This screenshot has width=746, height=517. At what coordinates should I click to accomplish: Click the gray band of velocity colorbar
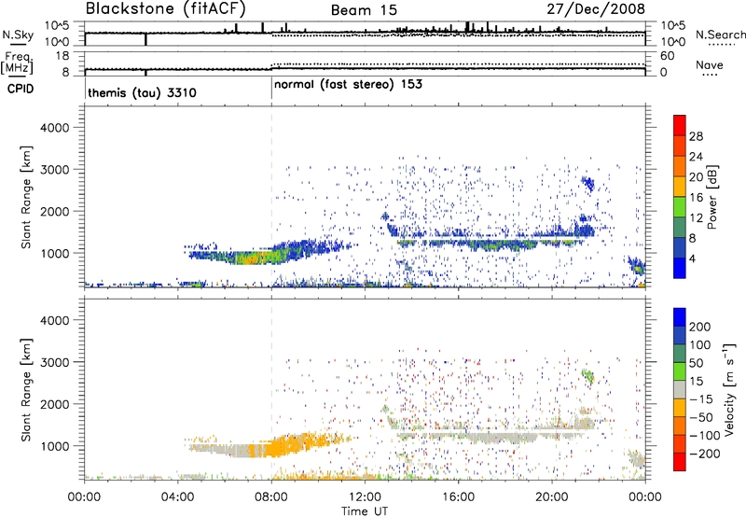(x=680, y=390)
